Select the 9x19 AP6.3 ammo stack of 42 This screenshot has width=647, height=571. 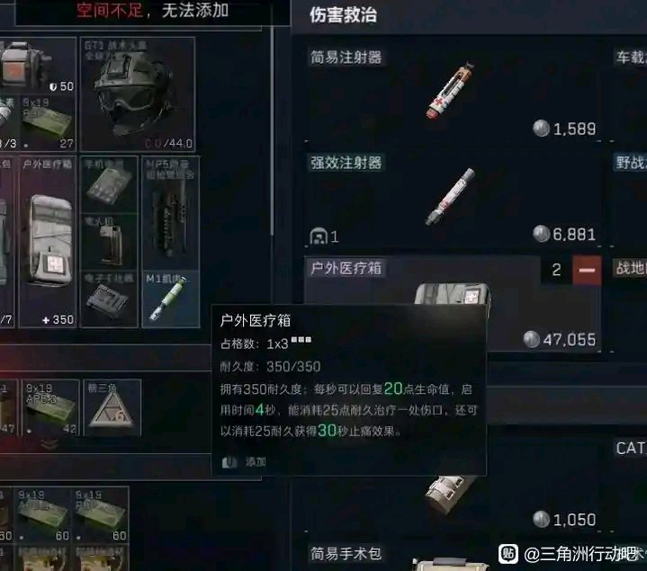click(50, 407)
